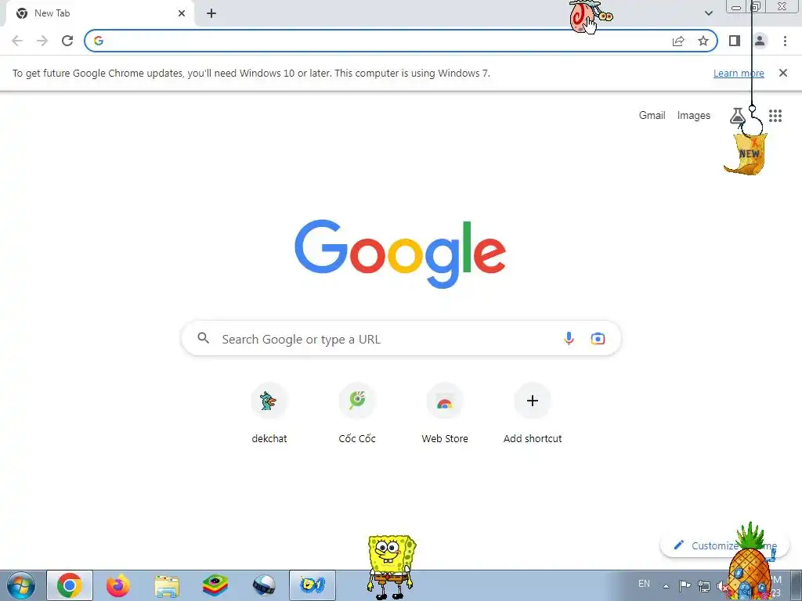The width and height of the screenshot is (802, 601).
Task: Switch the EN input language indicator
Action: point(644,584)
